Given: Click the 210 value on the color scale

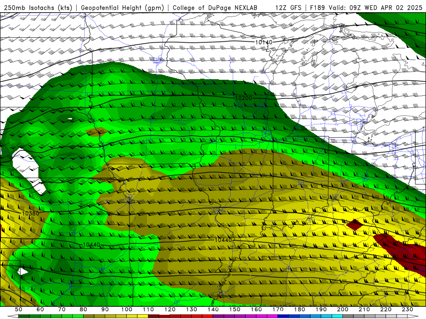Looking at the screenshot, I should pyautogui.click(x=364, y=309).
